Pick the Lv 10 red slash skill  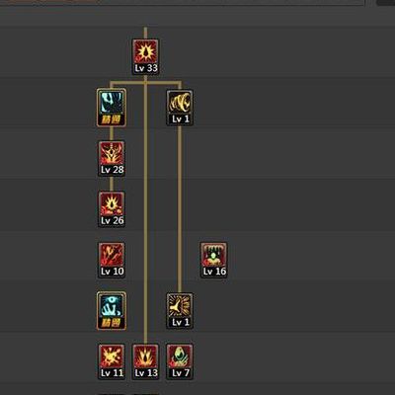(x=112, y=261)
